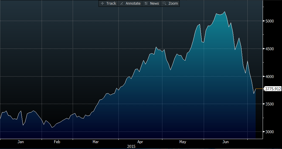Click the 4000 y-axis label
The width and height of the screenshot is (282, 149).
(x=269, y=77)
